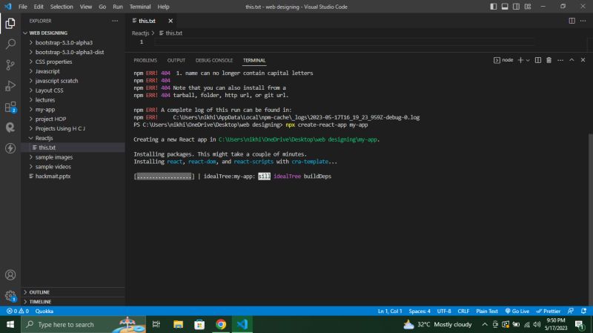Click line 1 in the editor
The image size is (593, 333).
tap(344, 42)
